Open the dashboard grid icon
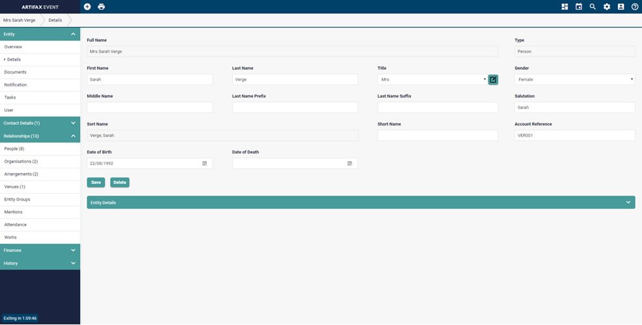Screen dimensions: 642x325 point(565,6)
